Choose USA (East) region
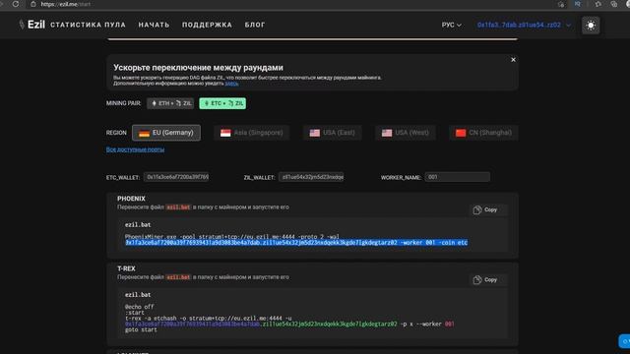Screen dimensions: 630x354 tap(333, 133)
